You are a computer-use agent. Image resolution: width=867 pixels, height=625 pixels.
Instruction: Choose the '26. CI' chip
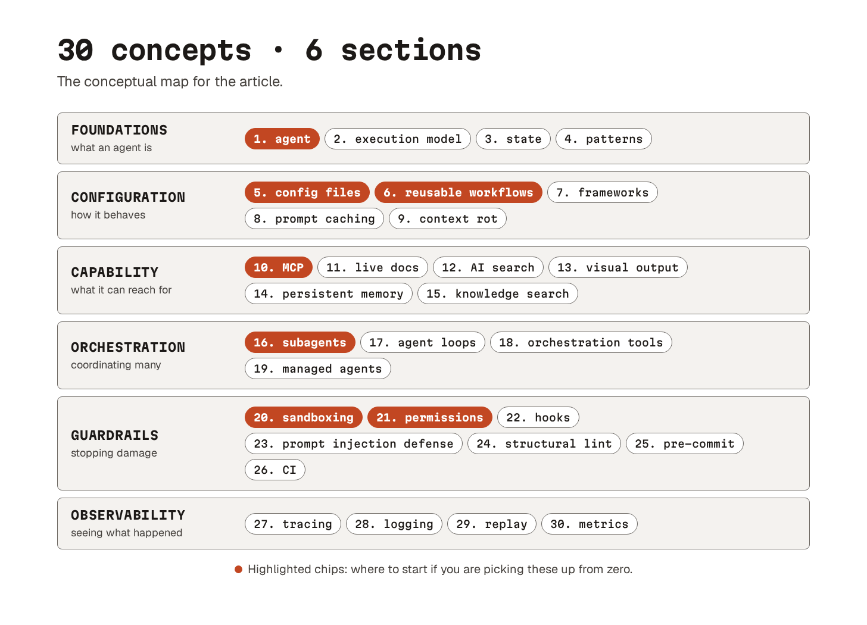click(275, 470)
